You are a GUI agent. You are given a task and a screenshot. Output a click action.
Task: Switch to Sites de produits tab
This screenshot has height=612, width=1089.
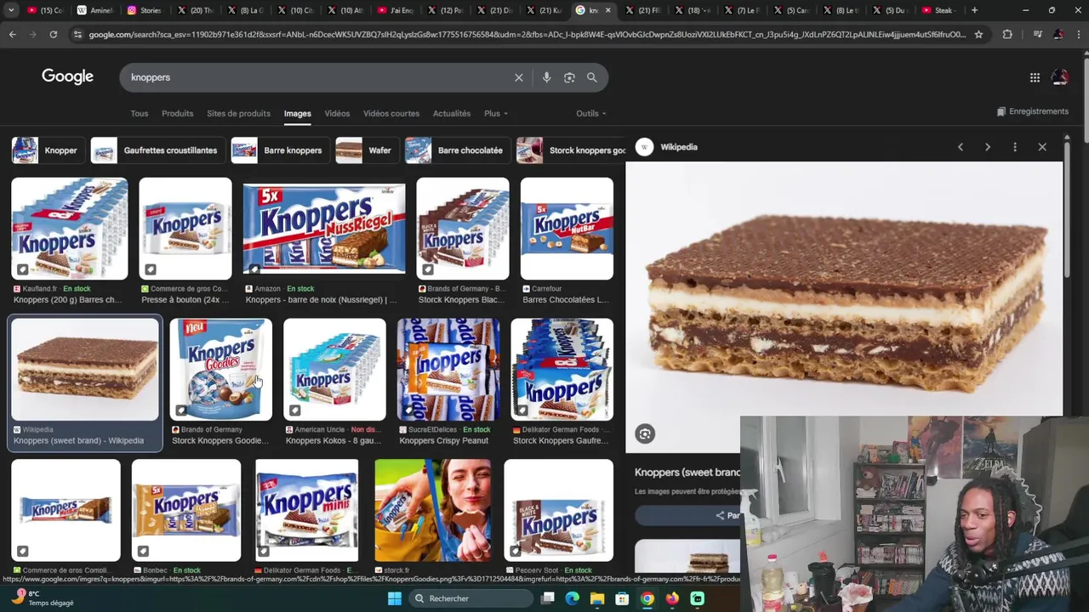point(238,114)
